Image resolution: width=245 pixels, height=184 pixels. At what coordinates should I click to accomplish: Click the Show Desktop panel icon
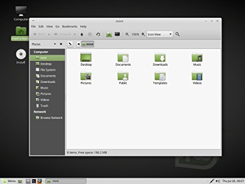[20, 181]
